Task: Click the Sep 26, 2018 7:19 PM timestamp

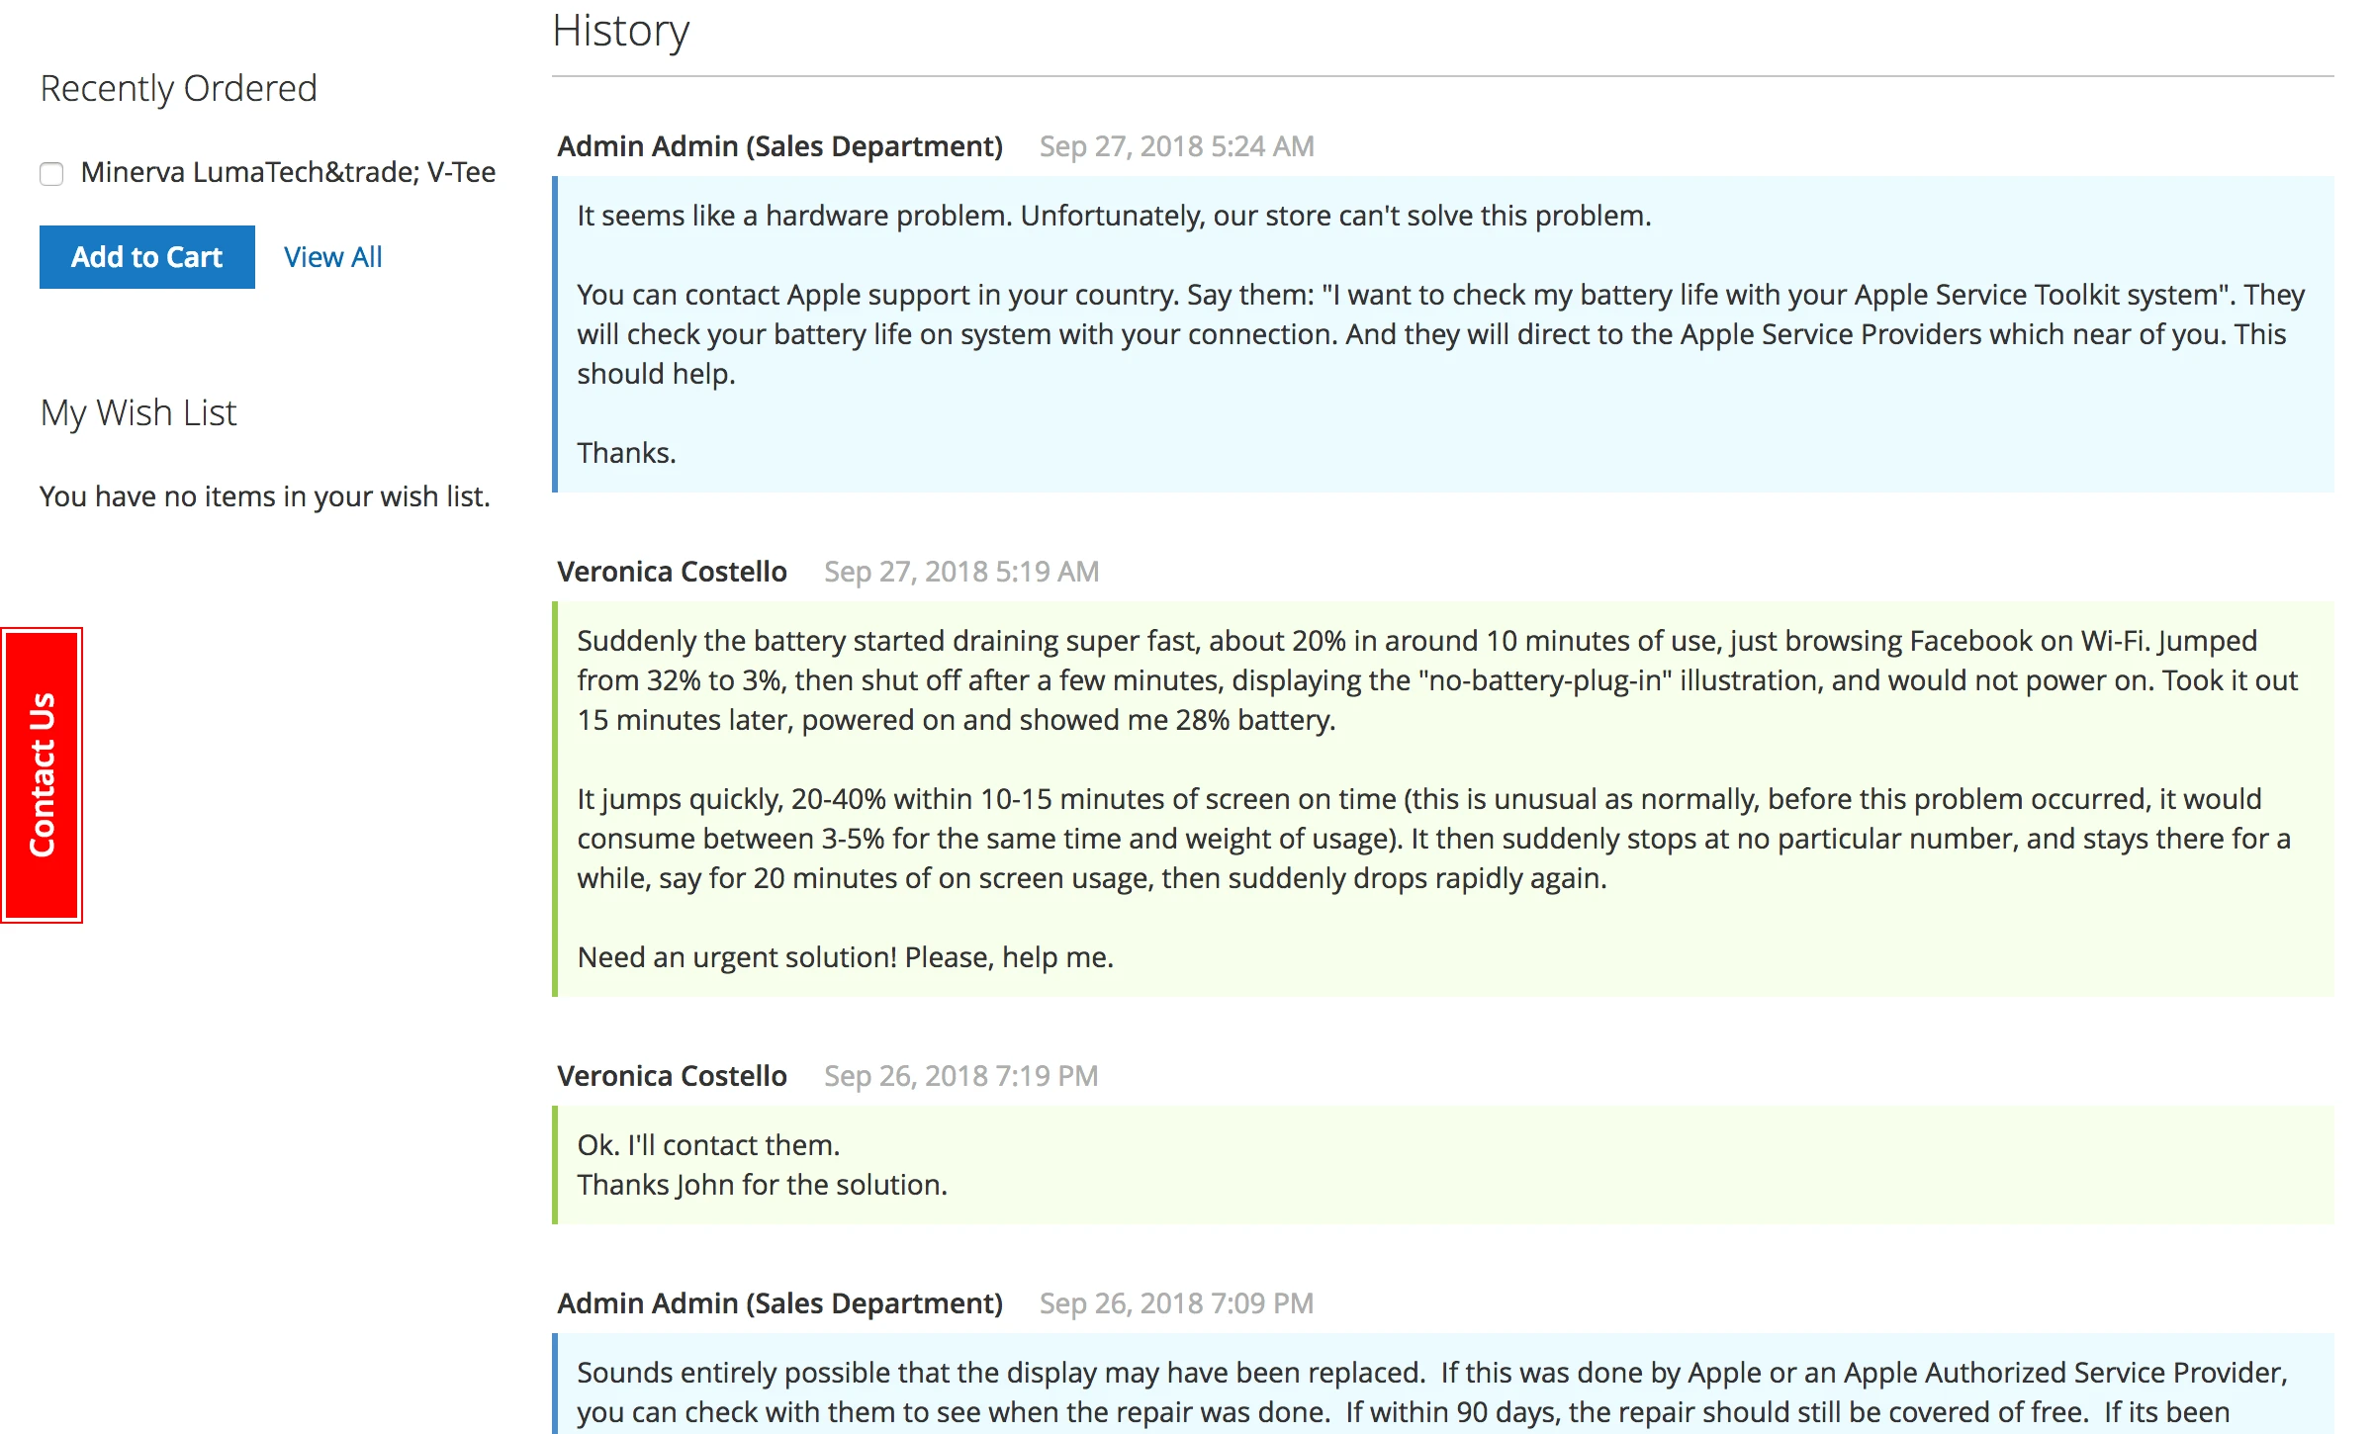Action: [960, 1076]
